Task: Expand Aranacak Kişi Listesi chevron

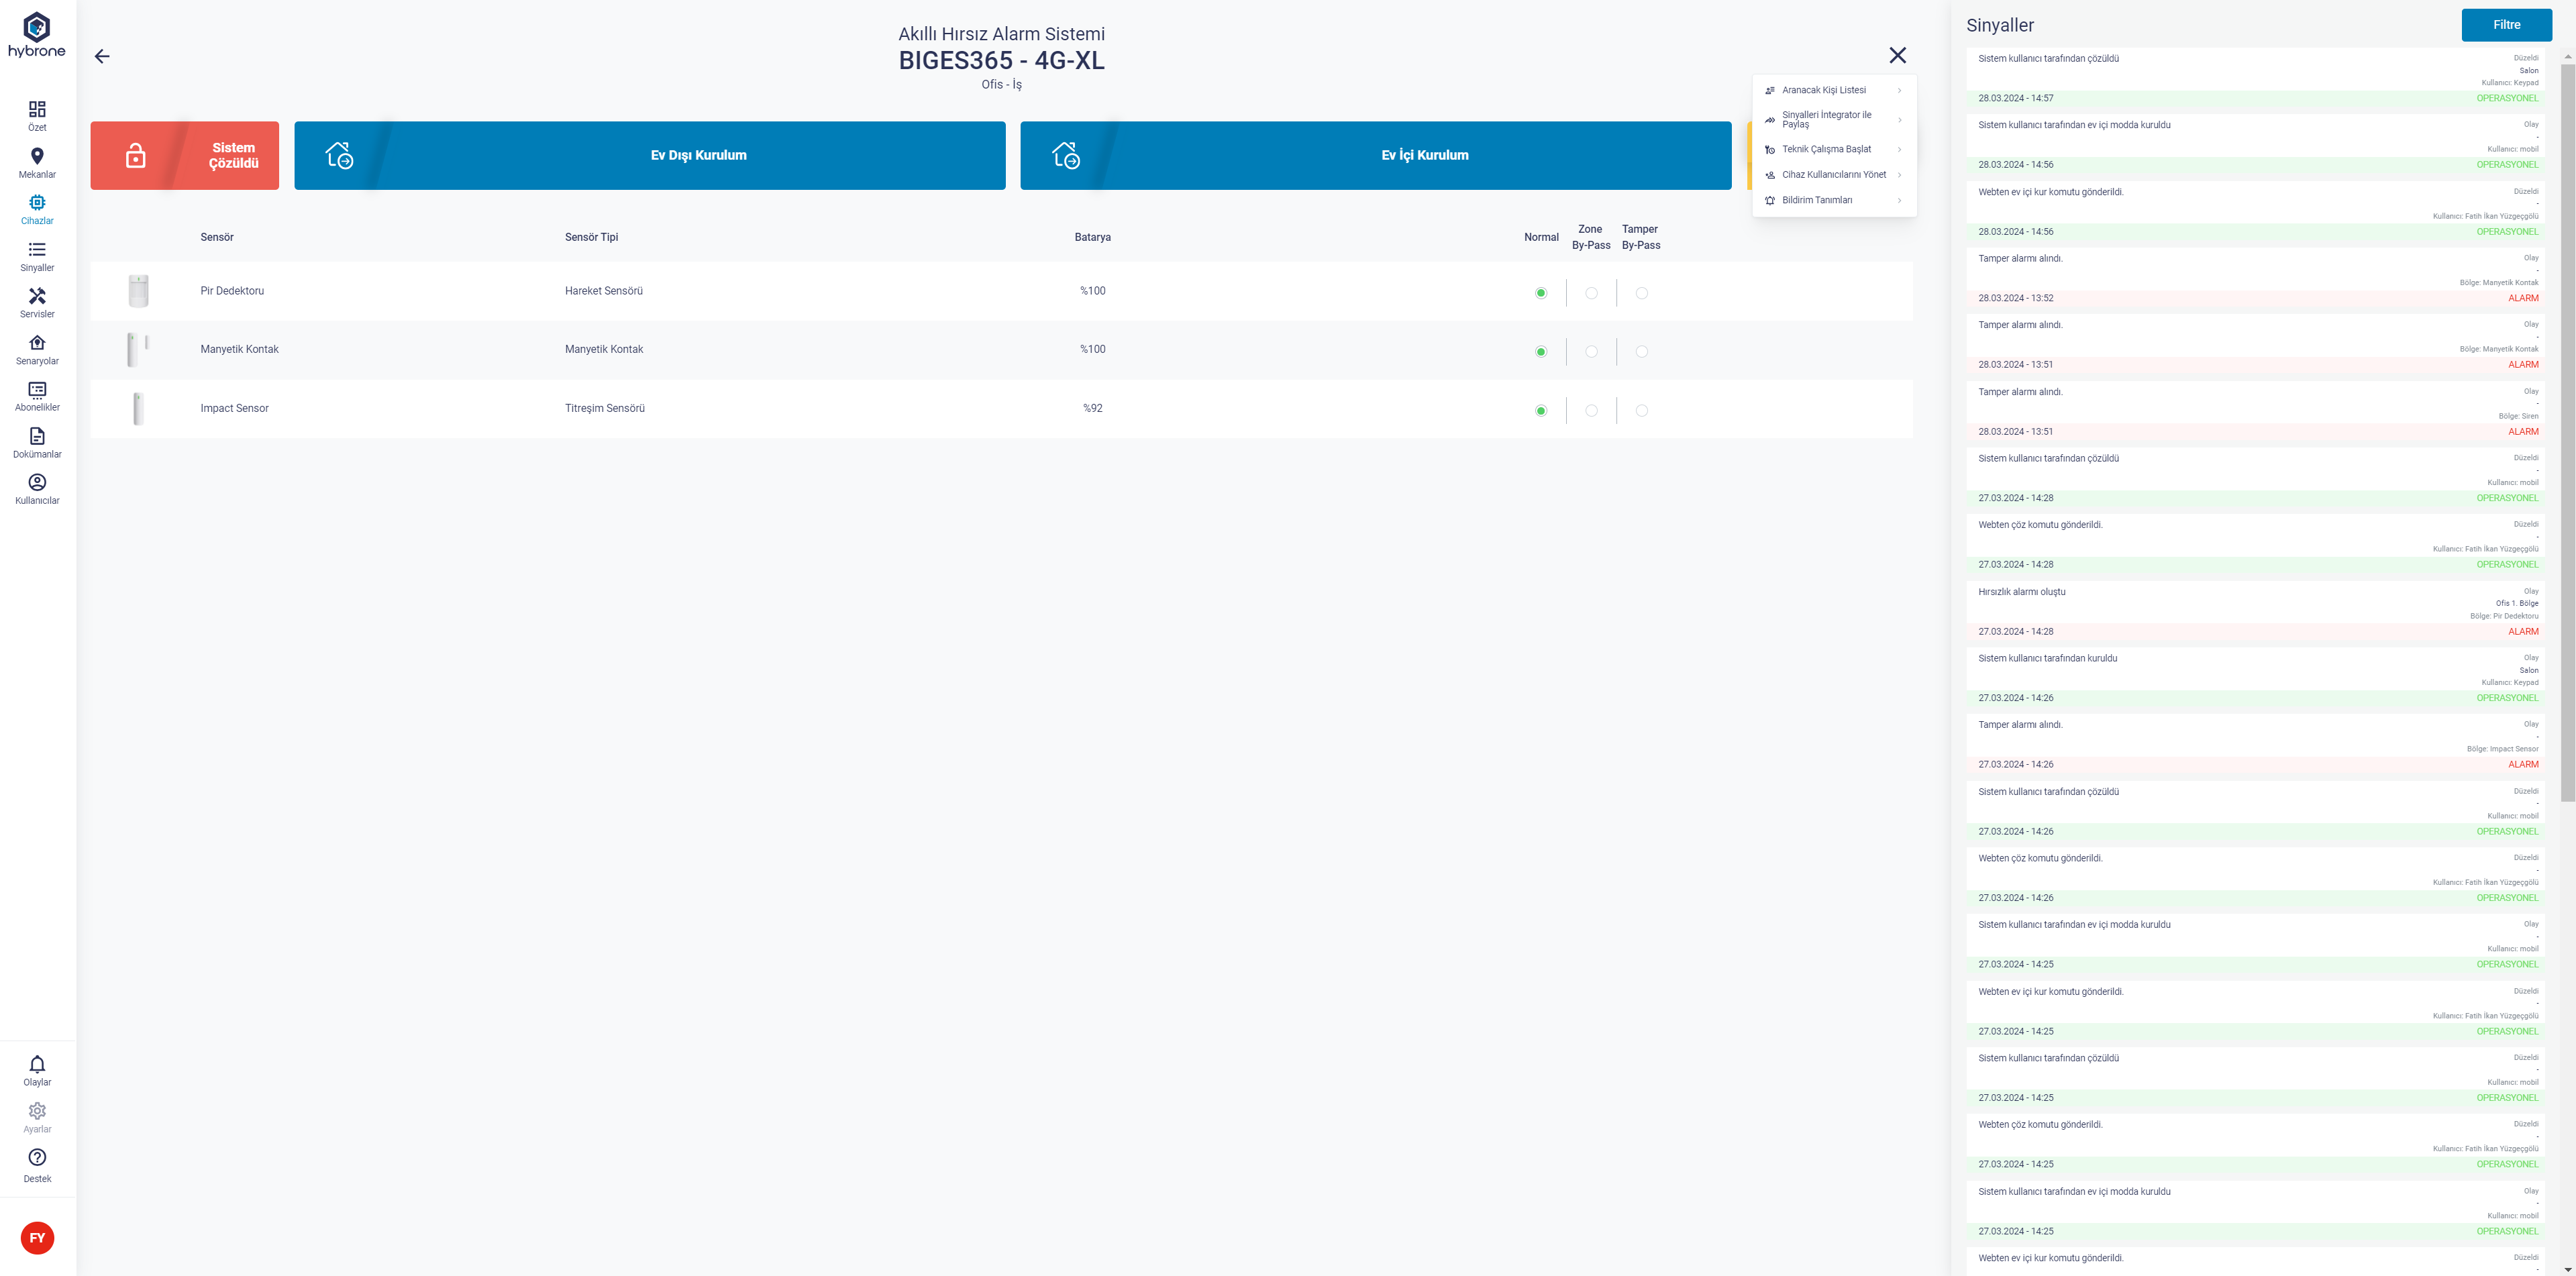Action: [1899, 91]
